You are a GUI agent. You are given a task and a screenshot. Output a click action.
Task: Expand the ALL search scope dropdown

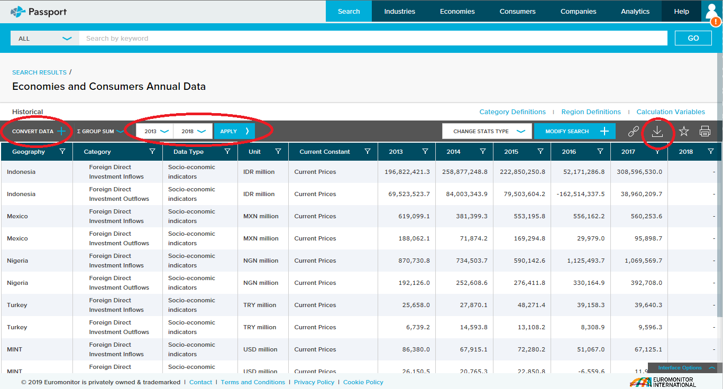coord(45,39)
